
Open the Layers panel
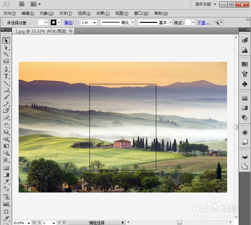click(x=244, y=156)
